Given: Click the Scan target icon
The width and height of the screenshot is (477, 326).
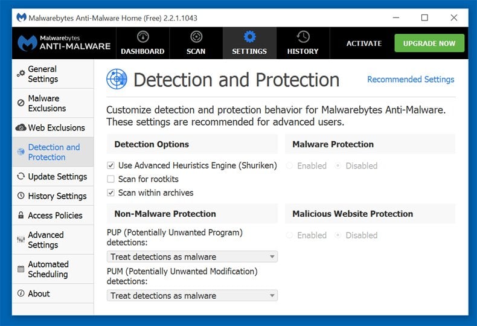Looking at the screenshot, I should tap(196, 37).
